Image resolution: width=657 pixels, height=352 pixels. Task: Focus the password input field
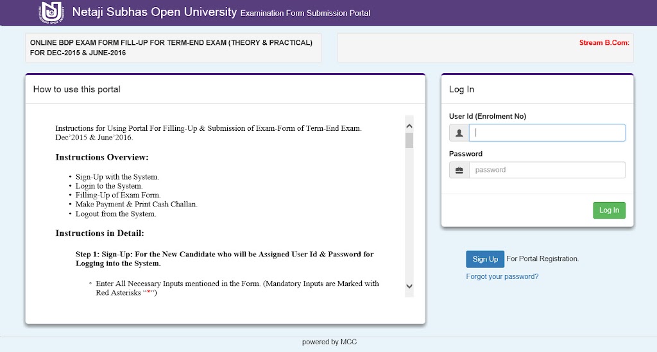tap(547, 170)
